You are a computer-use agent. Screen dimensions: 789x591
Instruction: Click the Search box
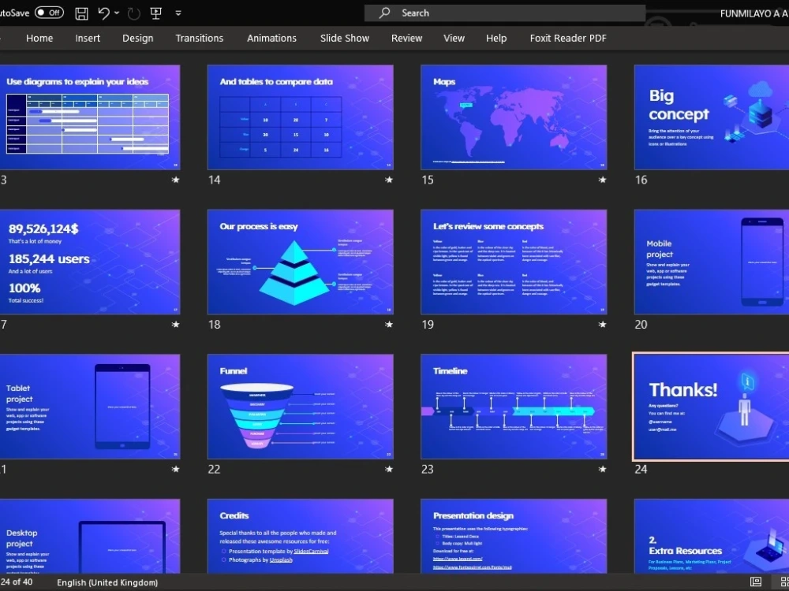(505, 13)
